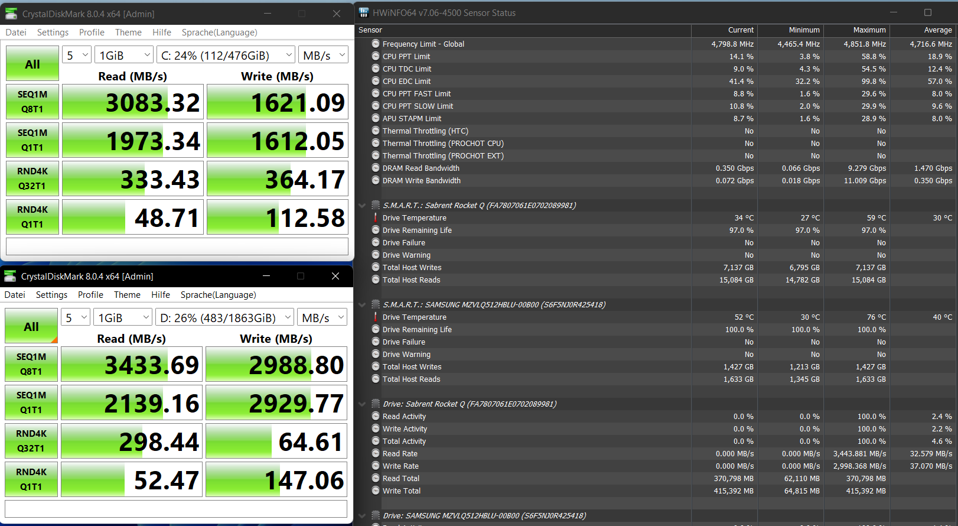This screenshot has height=526, width=958.
Task: Open the Hilfe menu in the lower CrystalDiskMark window
Action: (161, 294)
